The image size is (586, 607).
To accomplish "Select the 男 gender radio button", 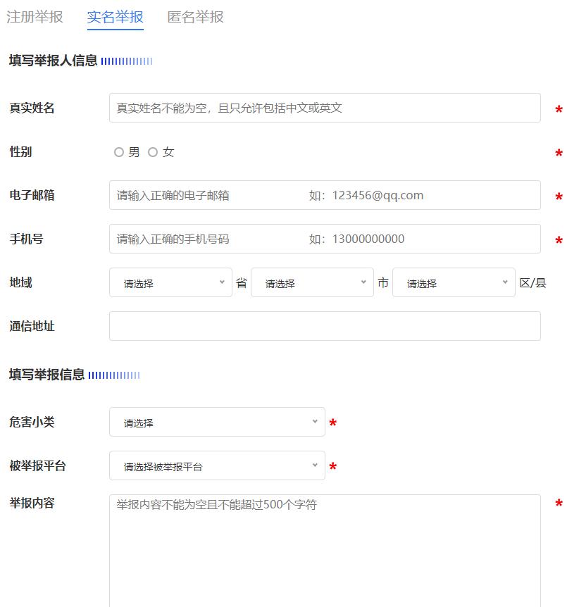I will [x=120, y=151].
